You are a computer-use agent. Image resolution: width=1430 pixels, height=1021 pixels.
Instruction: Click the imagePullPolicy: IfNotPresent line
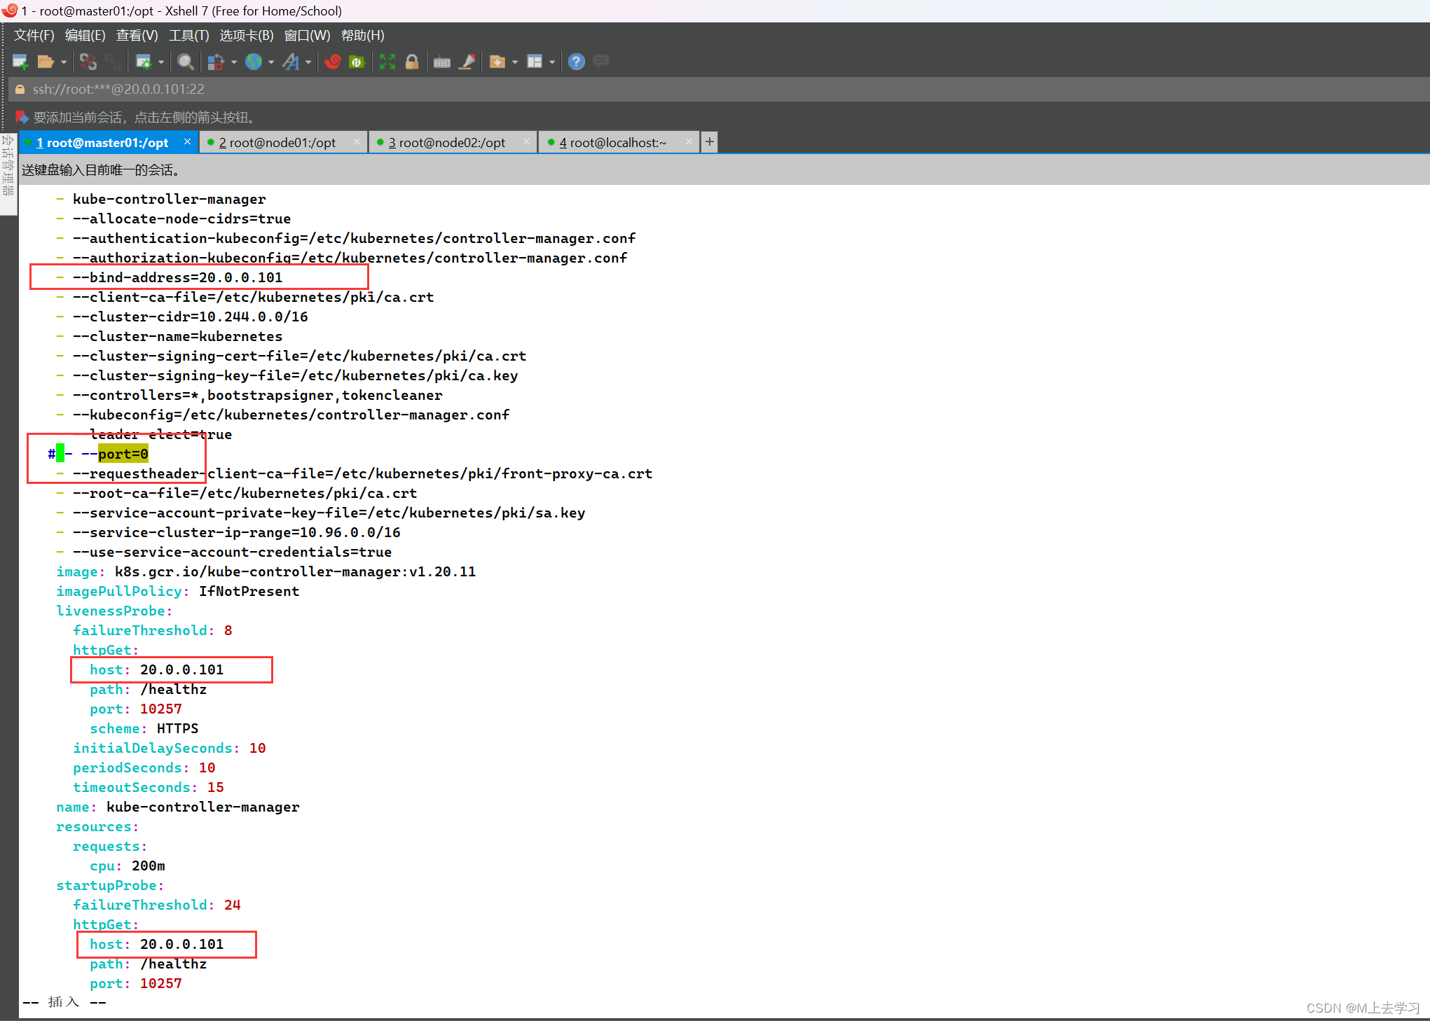[177, 591]
